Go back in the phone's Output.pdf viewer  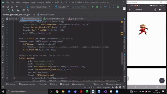129,10
